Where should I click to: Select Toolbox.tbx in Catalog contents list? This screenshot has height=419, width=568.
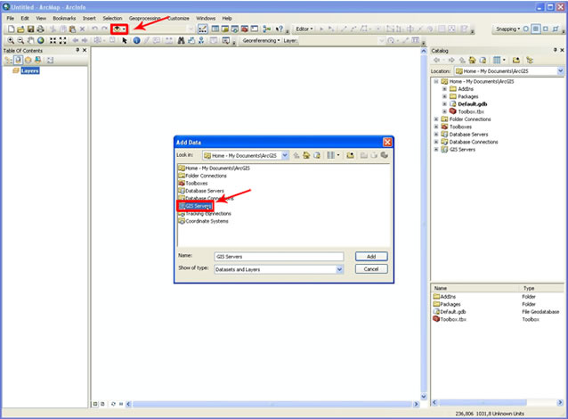click(450, 320)
